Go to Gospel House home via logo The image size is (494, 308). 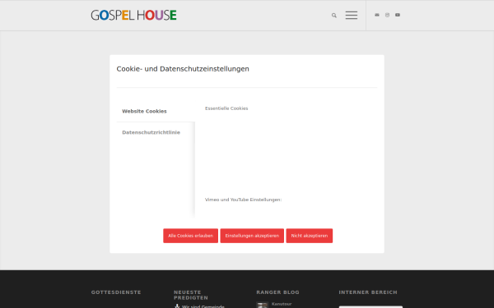click(134, 16)
